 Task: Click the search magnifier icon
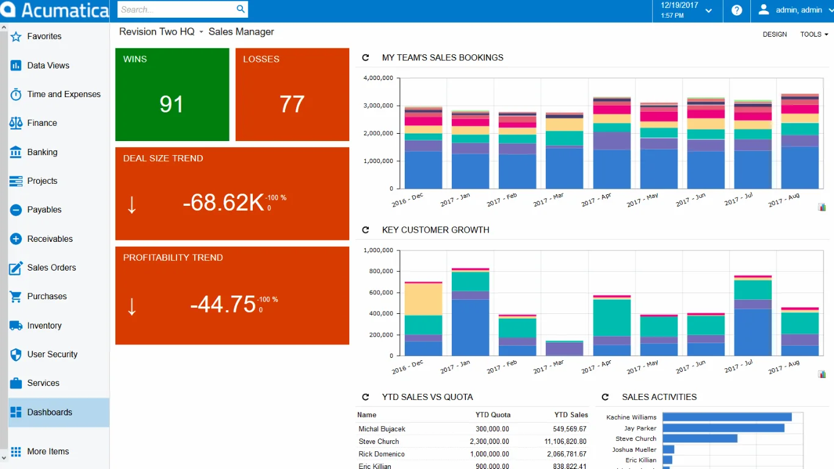tap(240, 10)
